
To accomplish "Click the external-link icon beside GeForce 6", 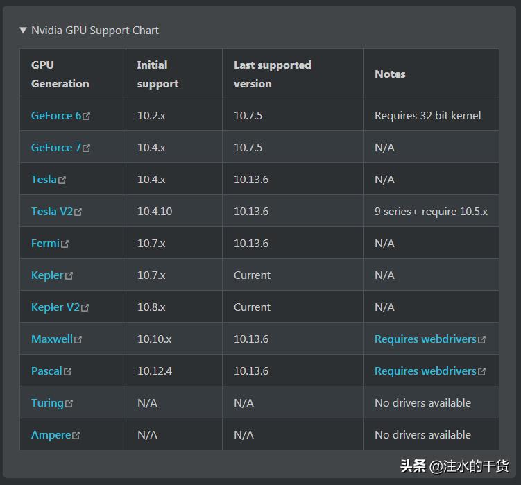I will (x=87, y=117).
